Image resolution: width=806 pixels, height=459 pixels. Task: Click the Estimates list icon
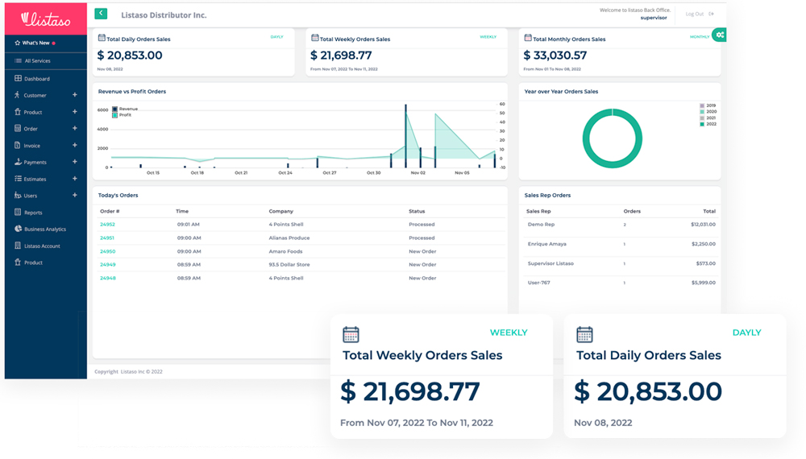coord(18,179)
